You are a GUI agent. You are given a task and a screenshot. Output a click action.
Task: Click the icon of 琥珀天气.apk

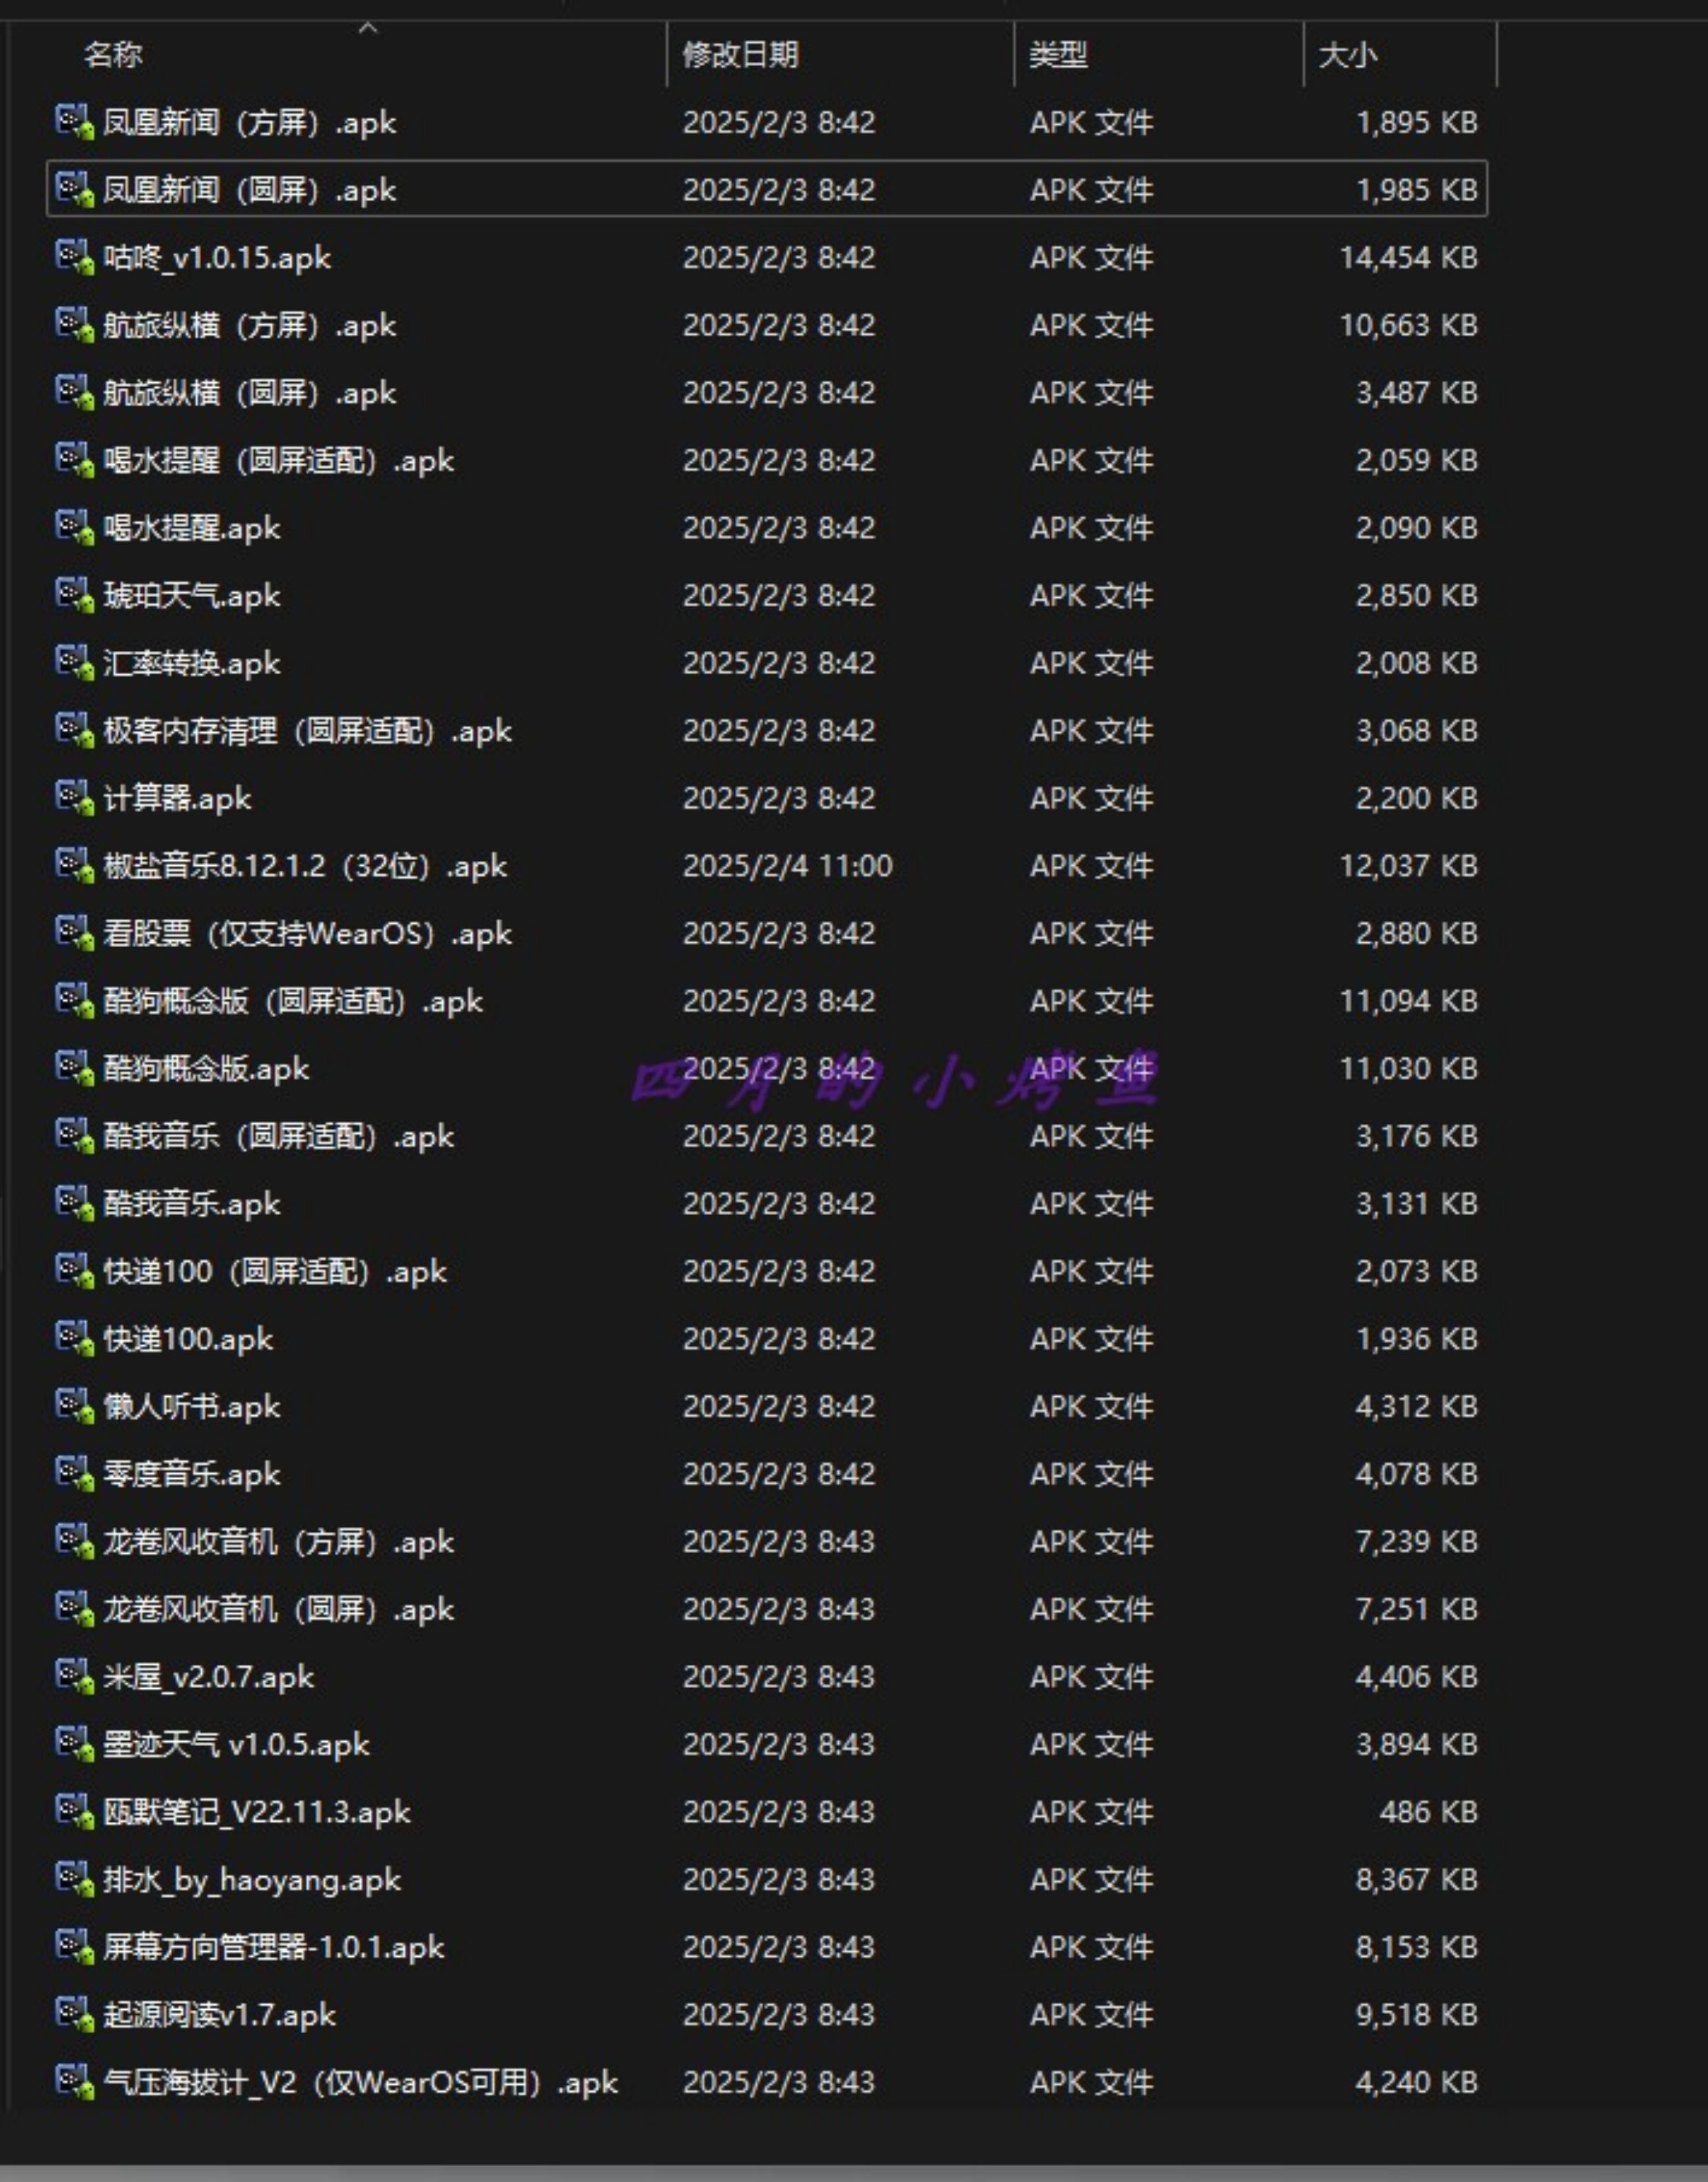[75, 595]
